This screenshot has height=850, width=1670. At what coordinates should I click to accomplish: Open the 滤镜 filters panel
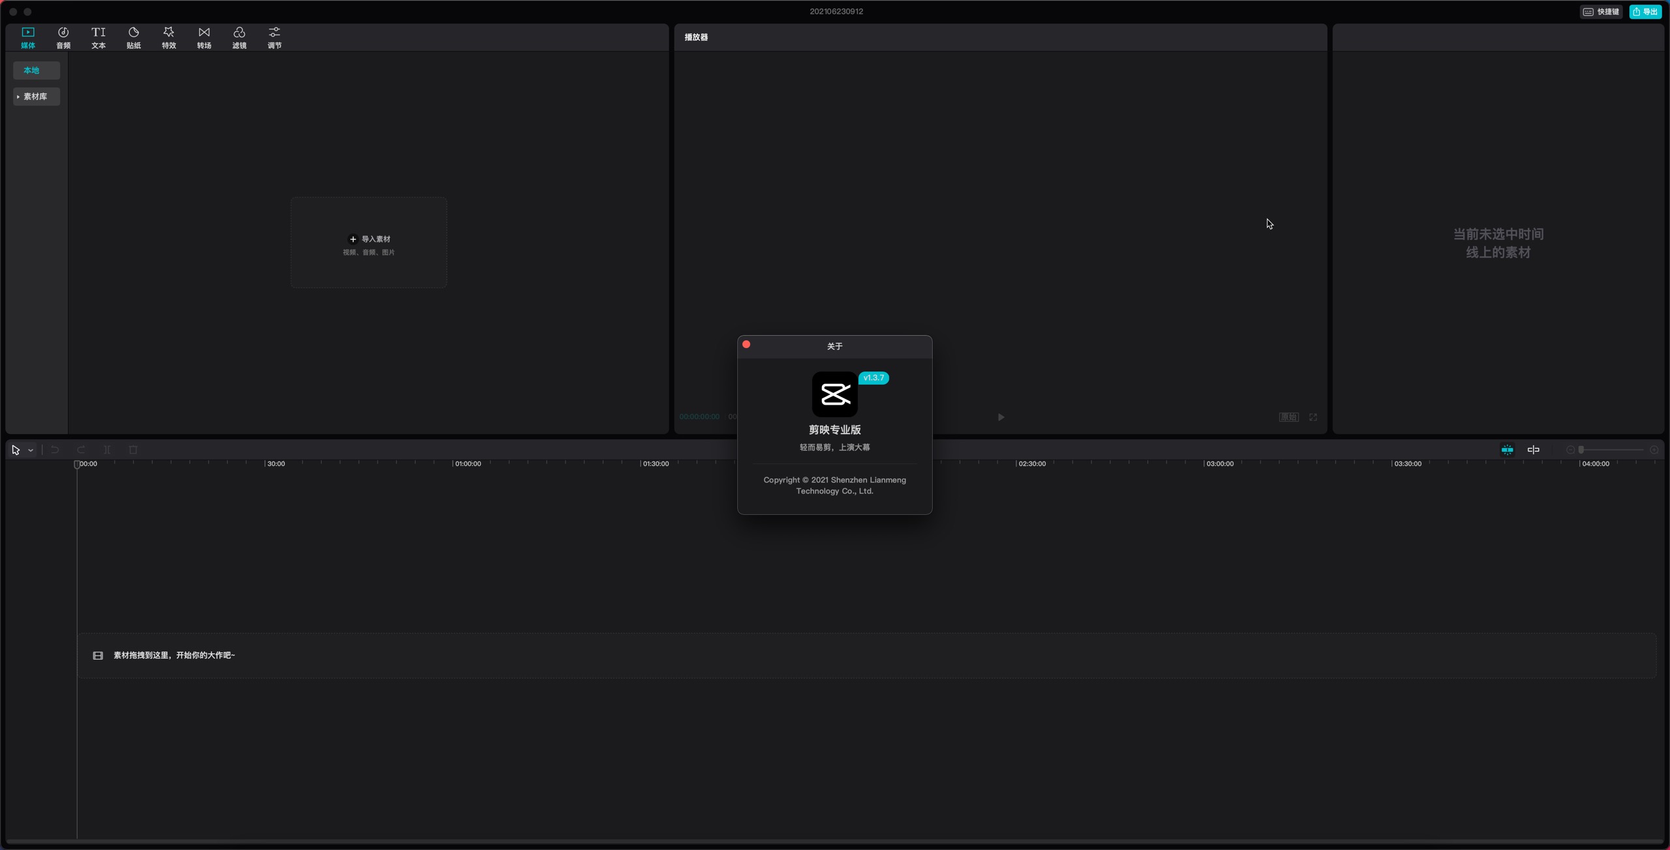click(239, 37)
